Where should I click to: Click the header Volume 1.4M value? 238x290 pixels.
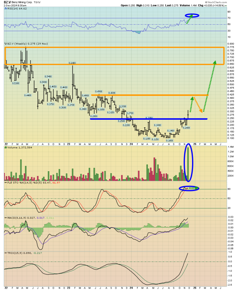pos(188,5)
